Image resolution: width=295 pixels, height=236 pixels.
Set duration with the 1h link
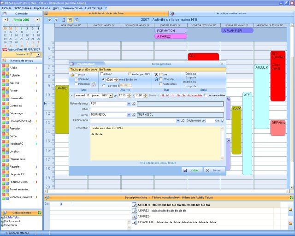tap(173, 95)
